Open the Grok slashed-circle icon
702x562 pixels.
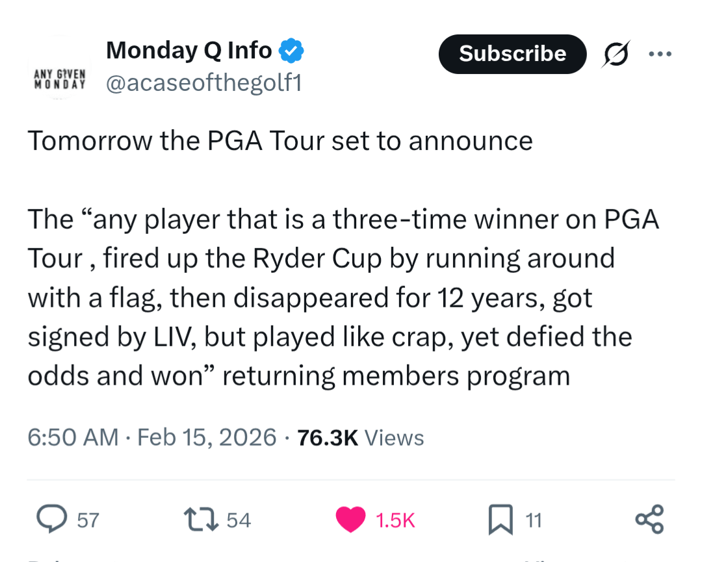point(615,55)
